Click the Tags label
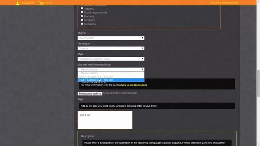 pyautogui.click(x=80, y=99)
